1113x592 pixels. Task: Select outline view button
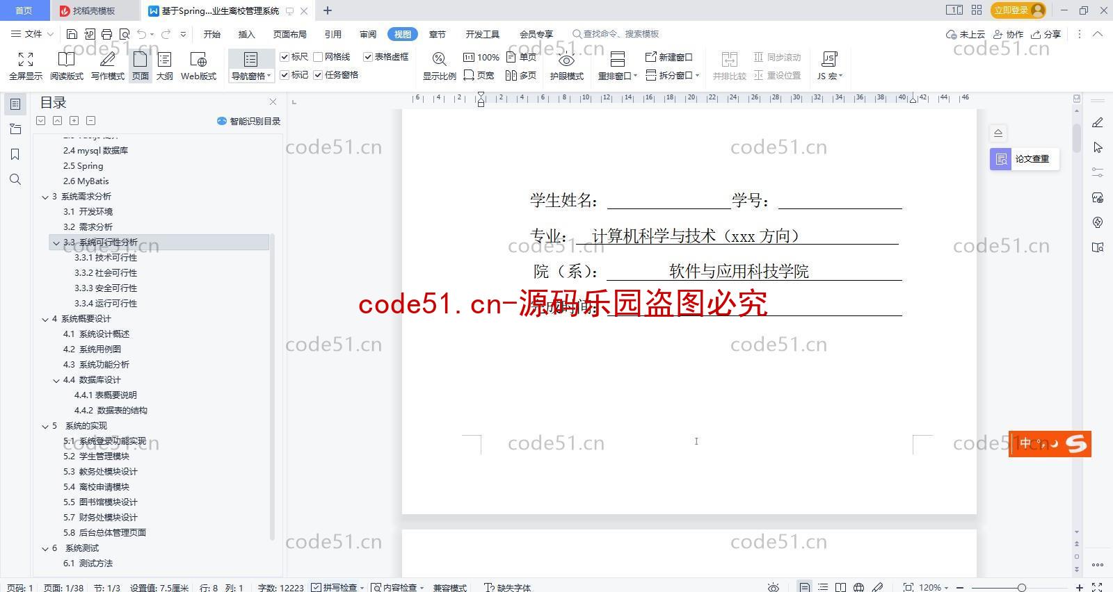[x=165, y=66]
